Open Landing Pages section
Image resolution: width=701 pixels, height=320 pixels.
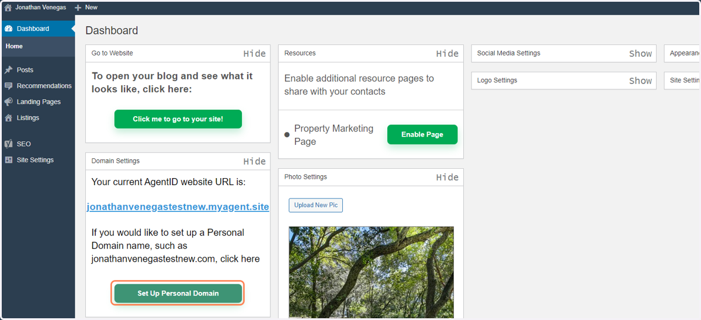click(x=37, y=102)
